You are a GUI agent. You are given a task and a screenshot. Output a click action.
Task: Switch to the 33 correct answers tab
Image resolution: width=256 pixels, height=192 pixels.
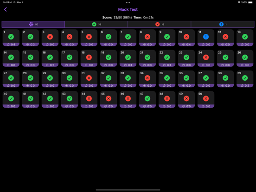[x=96, y=24]
